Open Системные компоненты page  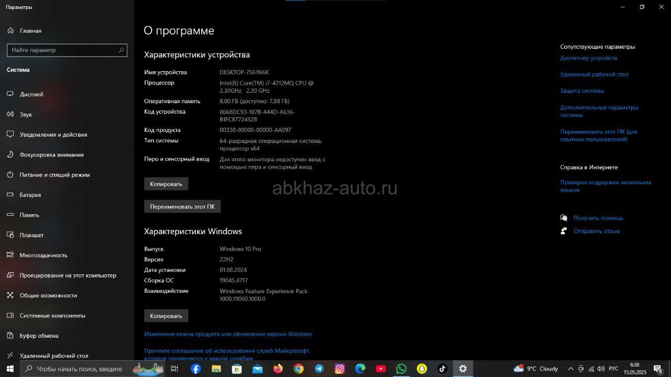[52, 316]
